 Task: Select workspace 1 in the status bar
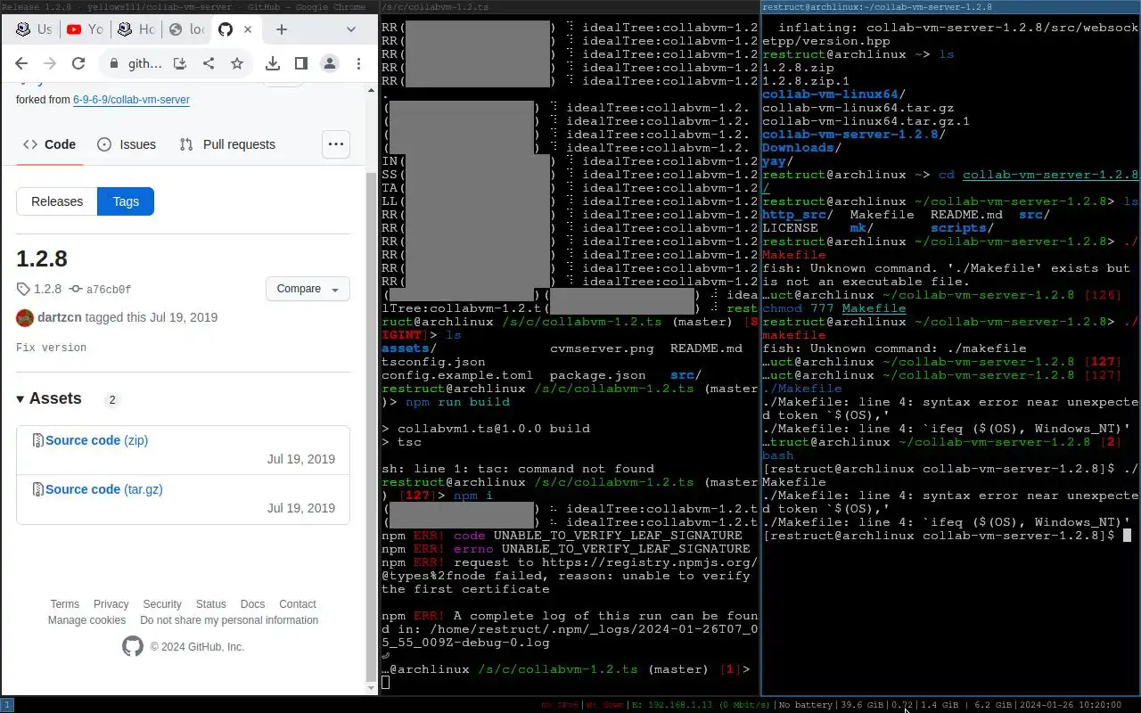click(6, 705)
